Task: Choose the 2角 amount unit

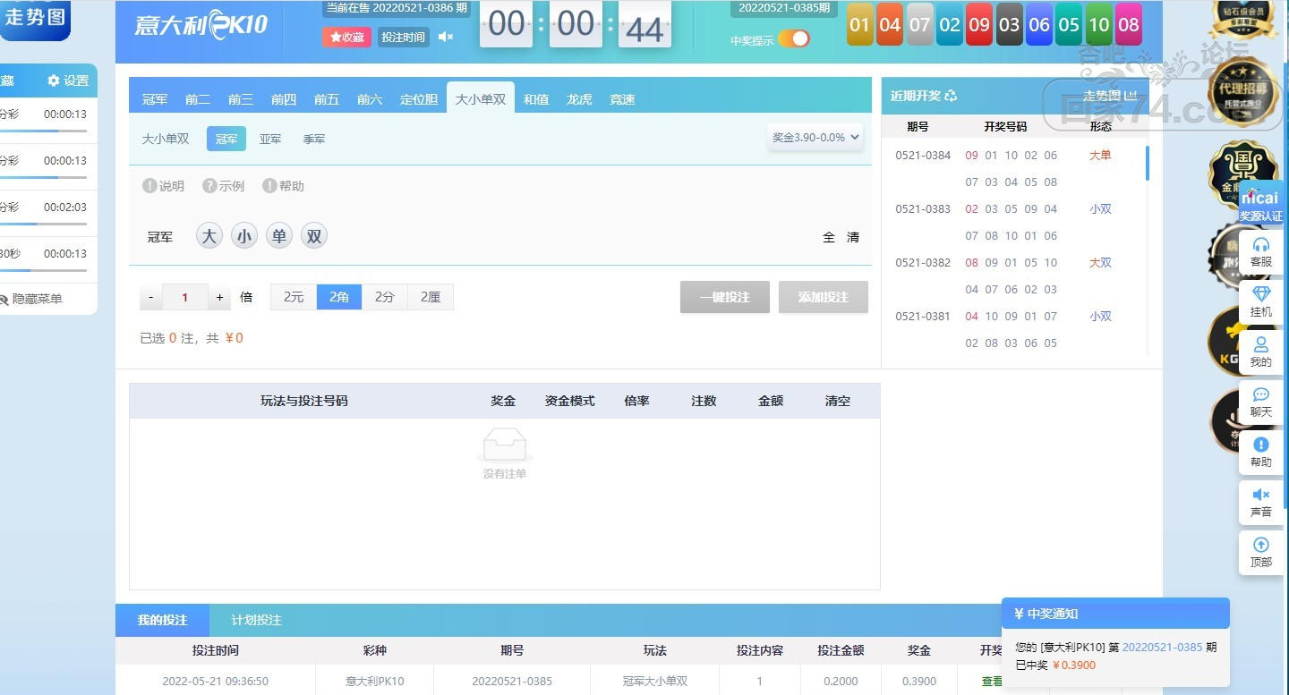Action: (339, 297)
